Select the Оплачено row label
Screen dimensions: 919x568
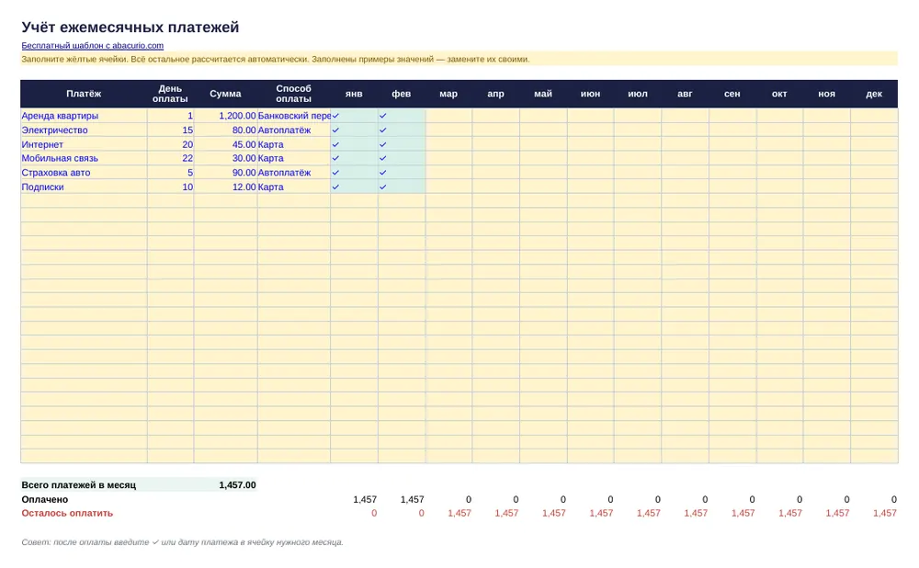44,499
